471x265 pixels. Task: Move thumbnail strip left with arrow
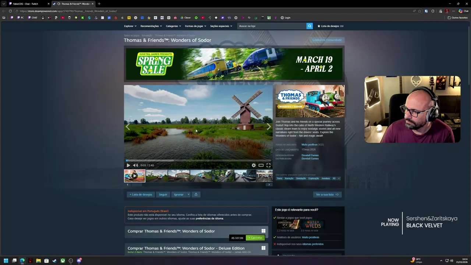point(127,184)
